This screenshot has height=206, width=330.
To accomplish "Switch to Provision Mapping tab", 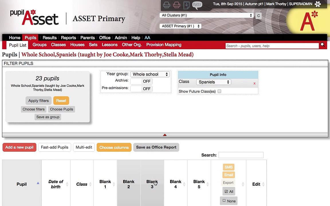I will (x=164, y=45).
